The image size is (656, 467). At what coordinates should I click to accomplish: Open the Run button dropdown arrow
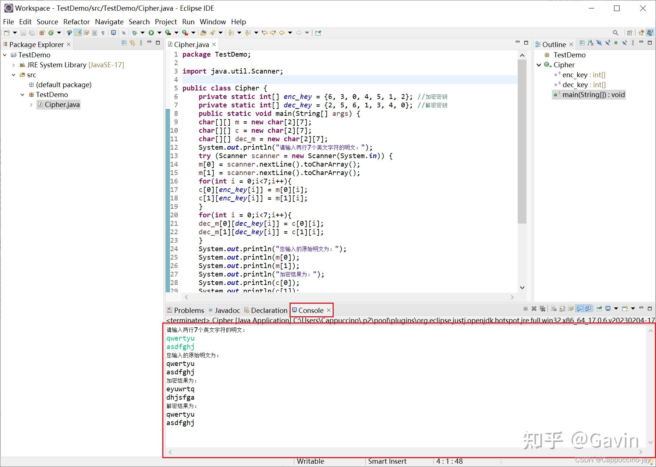tap(159, 33)
